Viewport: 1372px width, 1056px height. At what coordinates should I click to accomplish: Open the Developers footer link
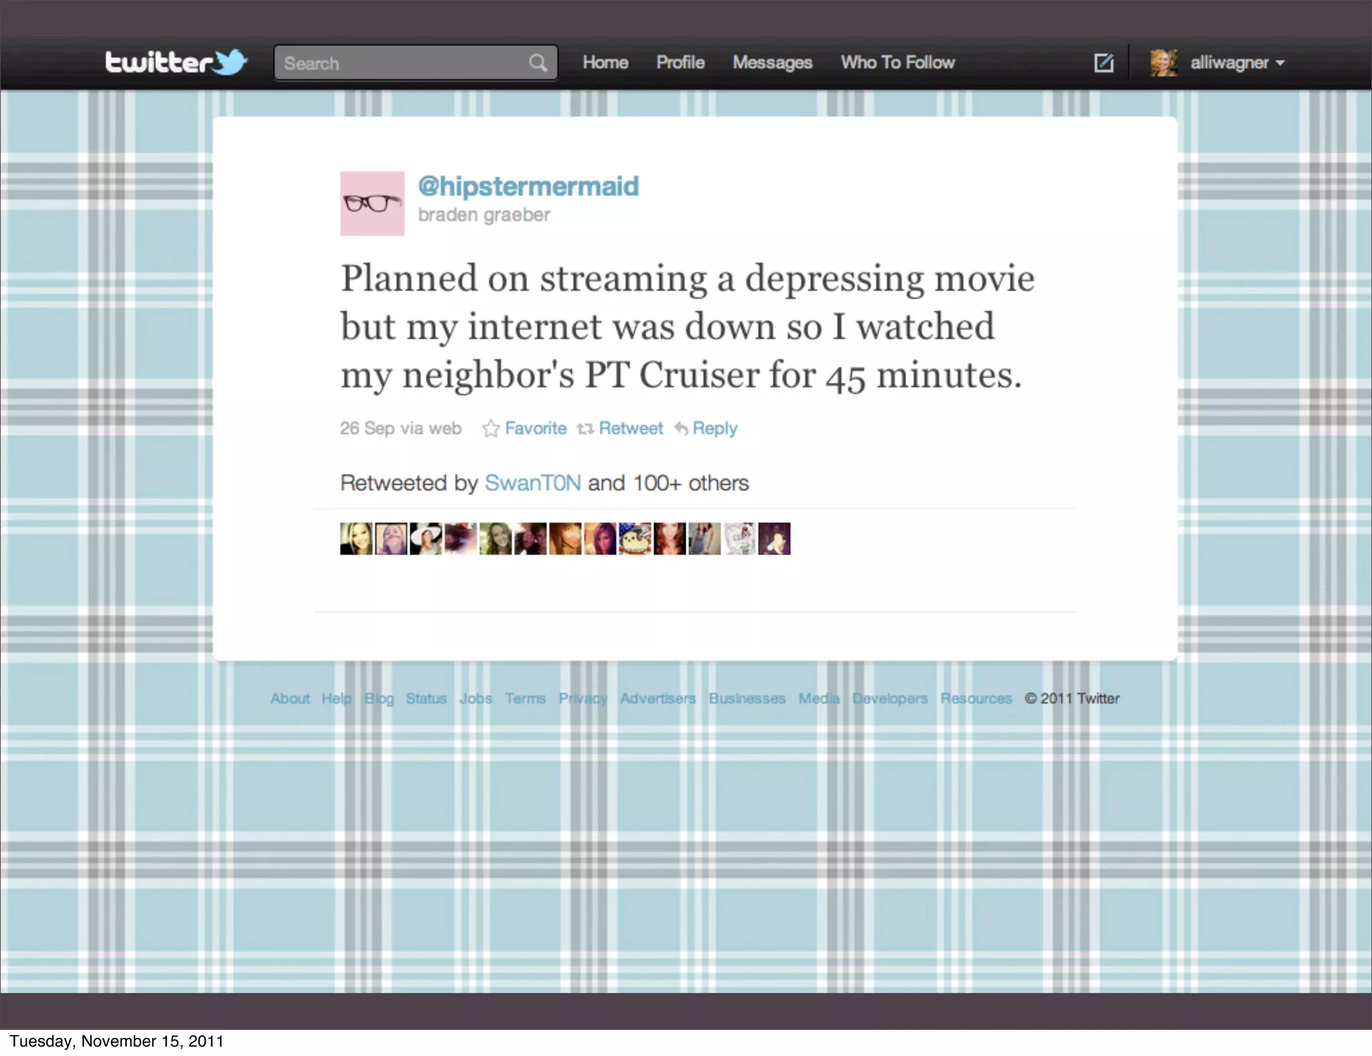coord(889,698)
